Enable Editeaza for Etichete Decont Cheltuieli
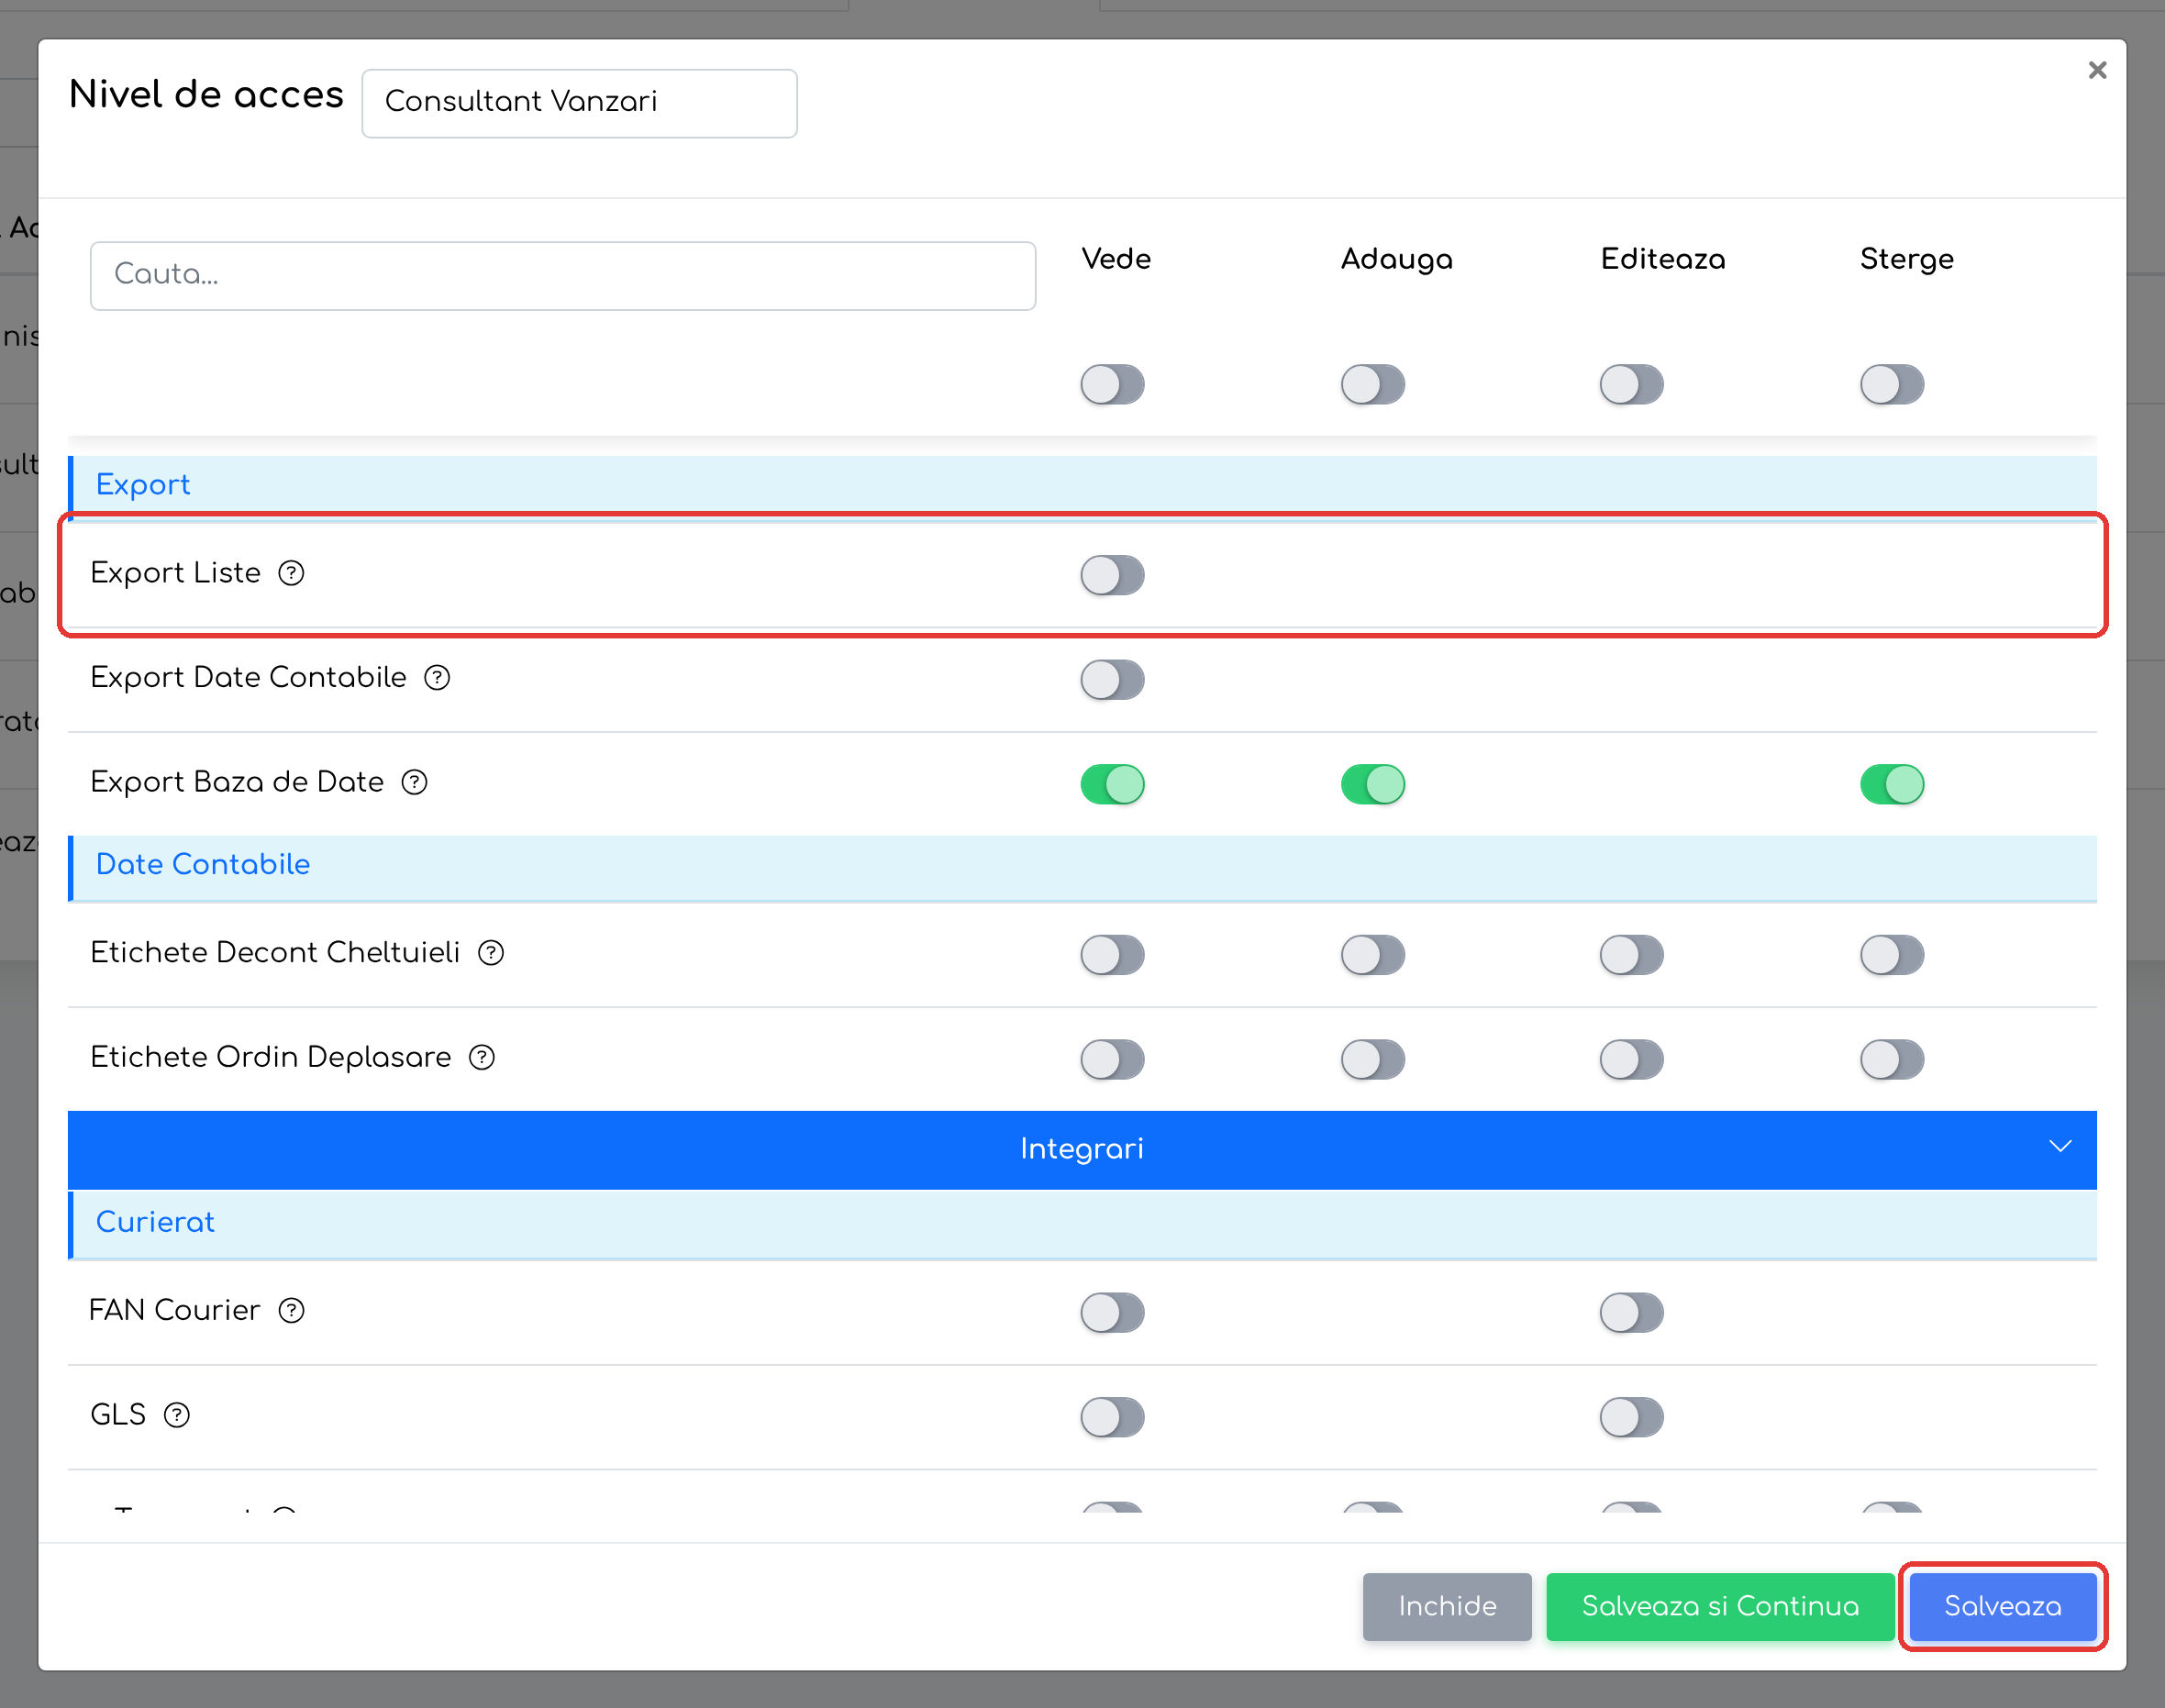Image resolution: width=2165 pixels, height=1708 pixels. (x=1631, y=955)
